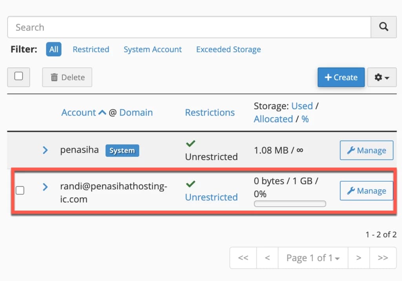Click the Exceeded Storage filter link
Viewport: 402px width, 281px height.
coord(228,49)
